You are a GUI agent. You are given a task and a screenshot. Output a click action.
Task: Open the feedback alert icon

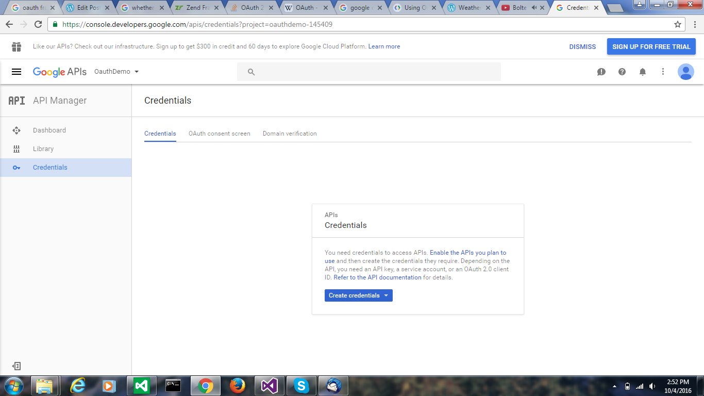(x=601, y=72)
